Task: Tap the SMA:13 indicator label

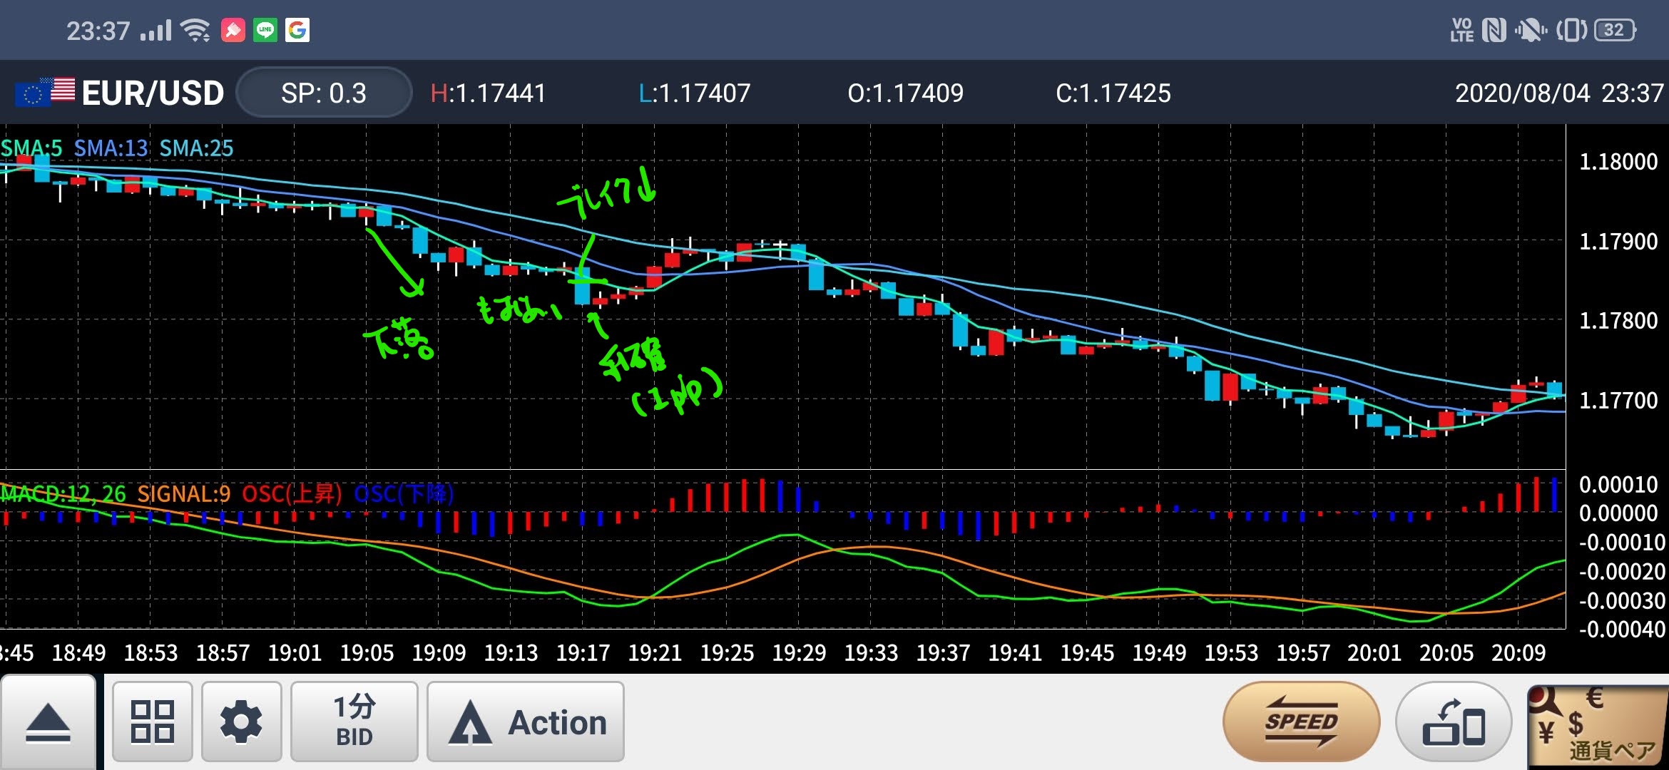Action: pos(111,148)
